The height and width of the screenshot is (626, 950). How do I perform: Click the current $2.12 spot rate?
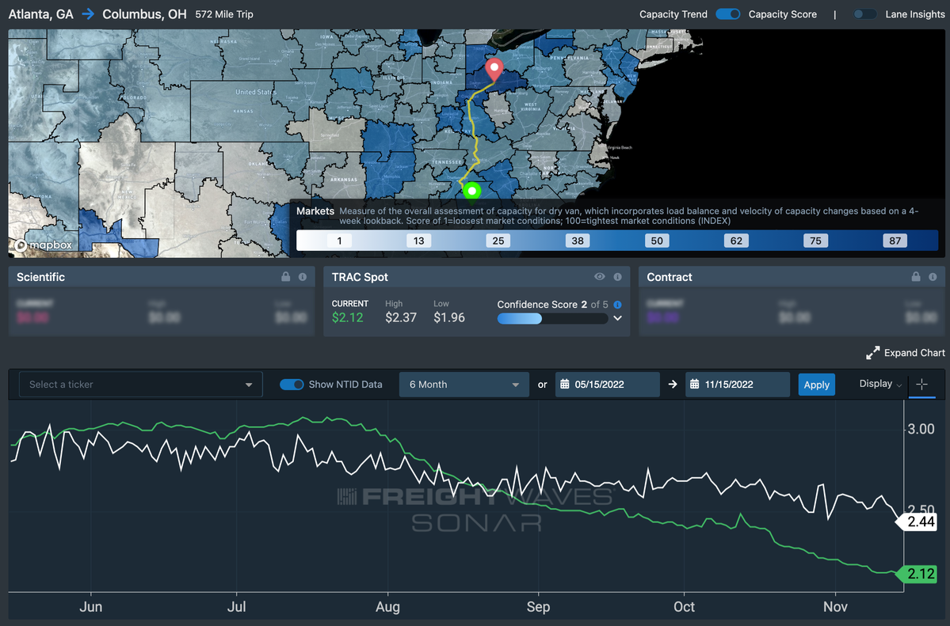click(x=348, y=317)
